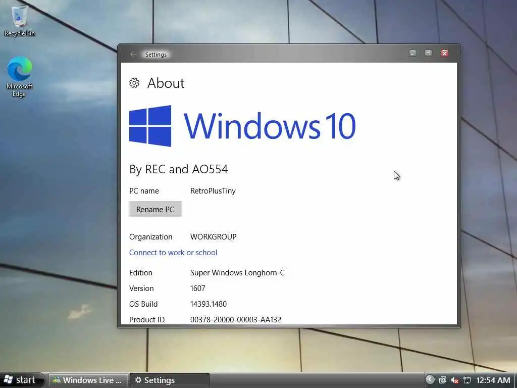Launch Mircosoft Edge from the desktop
The width and height of the screenshot is (517, 388).
(x=20, y=77)
